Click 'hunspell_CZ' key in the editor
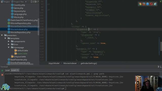The image size is (162, 91). point(84,49)
